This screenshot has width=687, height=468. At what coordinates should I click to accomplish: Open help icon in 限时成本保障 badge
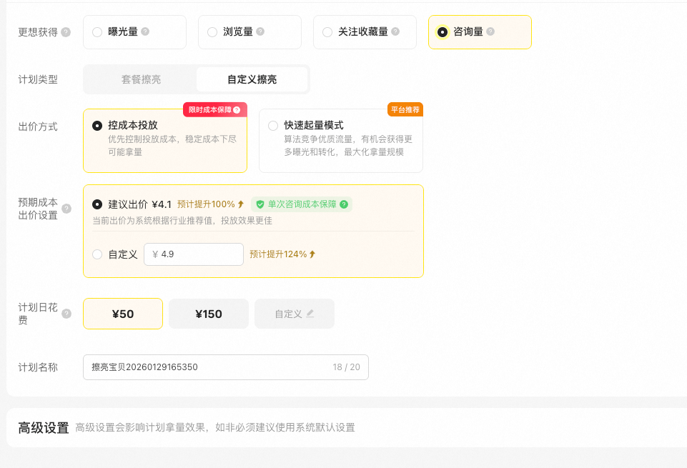point(237,110)
